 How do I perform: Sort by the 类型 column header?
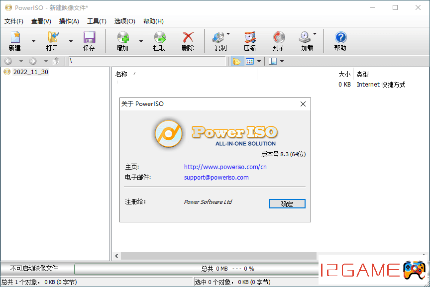click(362, 74)
